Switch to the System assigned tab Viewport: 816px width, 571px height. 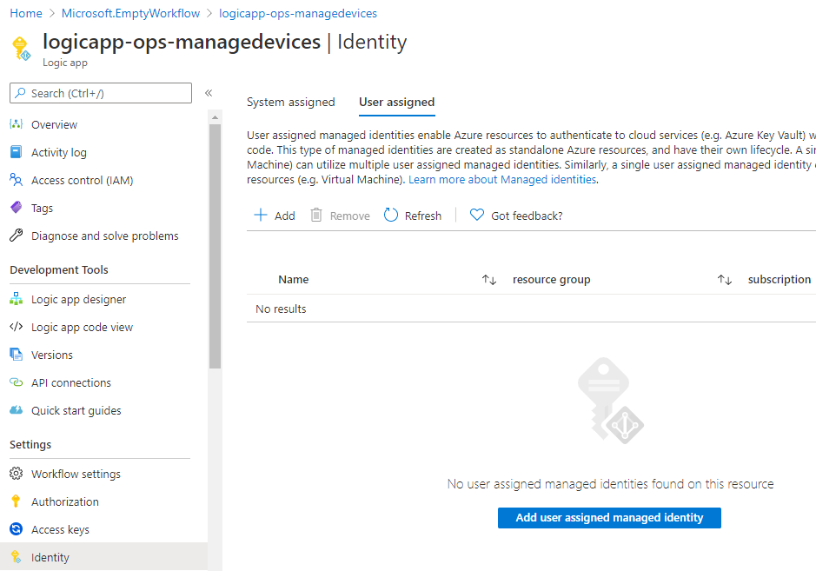pyautogui.click(x=290, y=102)
